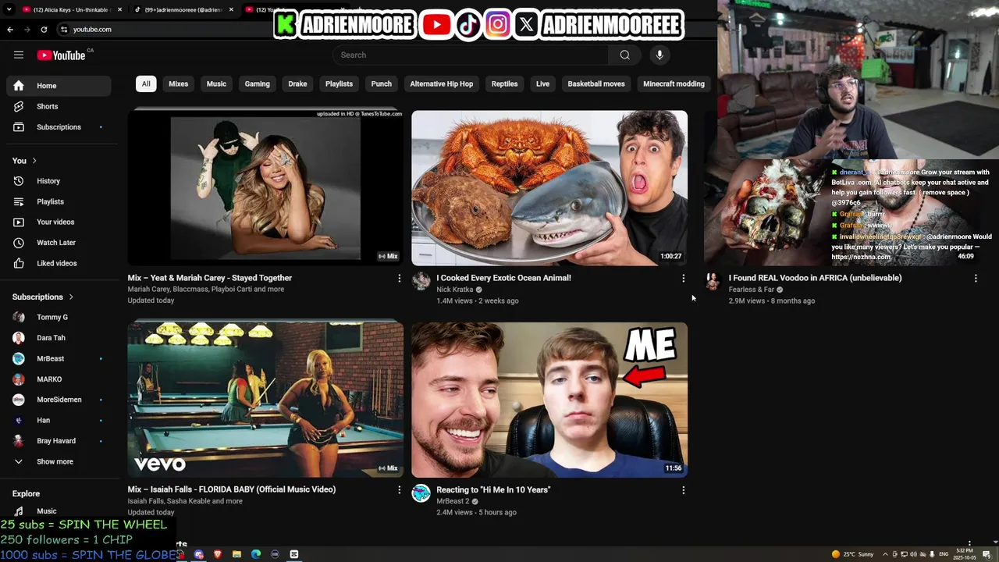Play the MrBeast ME arrow thumbnail

549,400
